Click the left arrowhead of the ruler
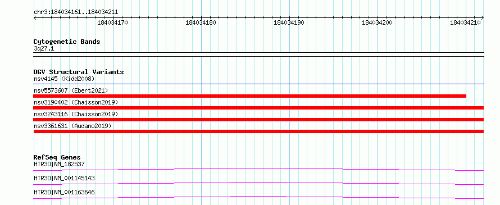This screenshot has height=205, width=500. (x=35, y=17)
